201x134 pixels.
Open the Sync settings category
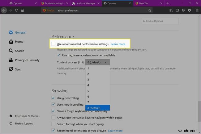pyautogui.click(x=15, y=69)
